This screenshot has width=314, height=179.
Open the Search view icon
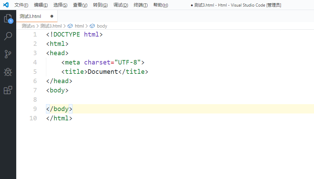click(8, 36)
